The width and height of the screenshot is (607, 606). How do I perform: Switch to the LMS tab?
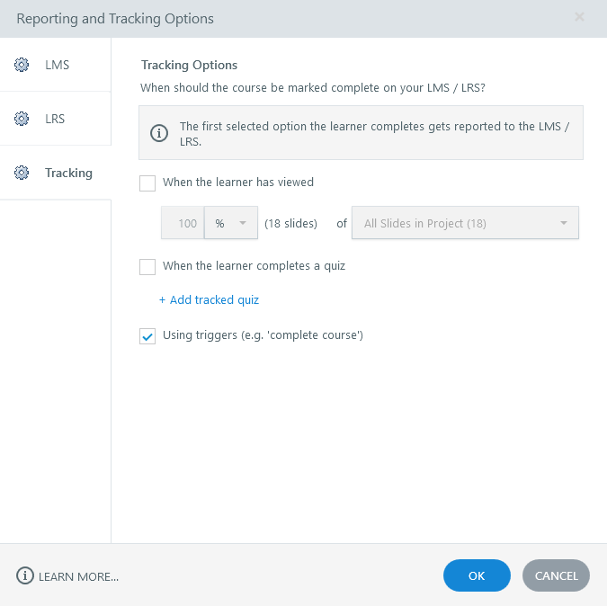(x=56, y=65)
